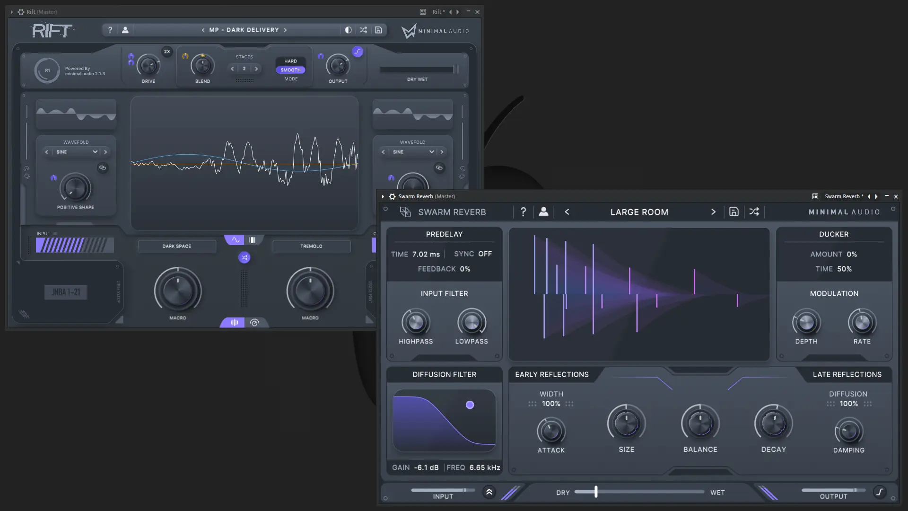Screen dimensions: 908x511
Task: Open Swarm Reverb's user account icon
Action: click(543, 211)
